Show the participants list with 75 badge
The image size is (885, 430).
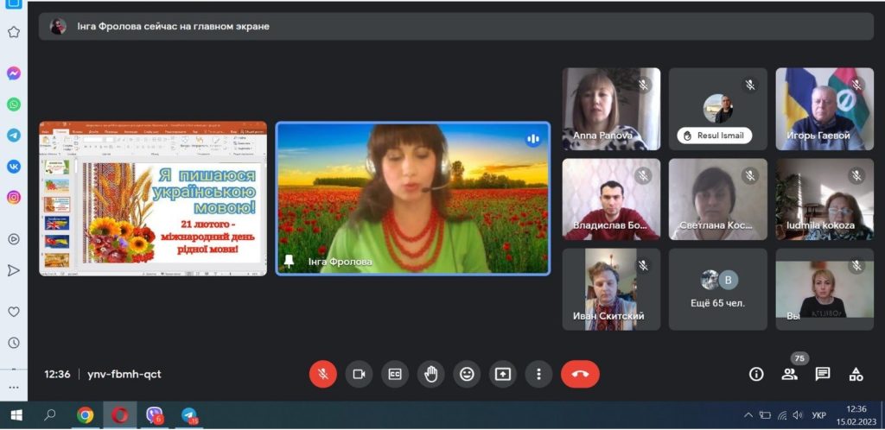coord(790,374)
